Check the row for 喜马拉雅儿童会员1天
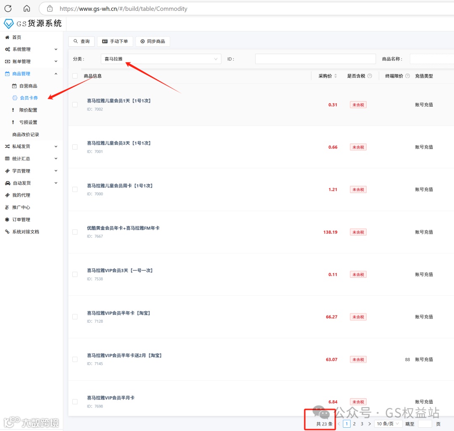454x431 pixels. 75,104
